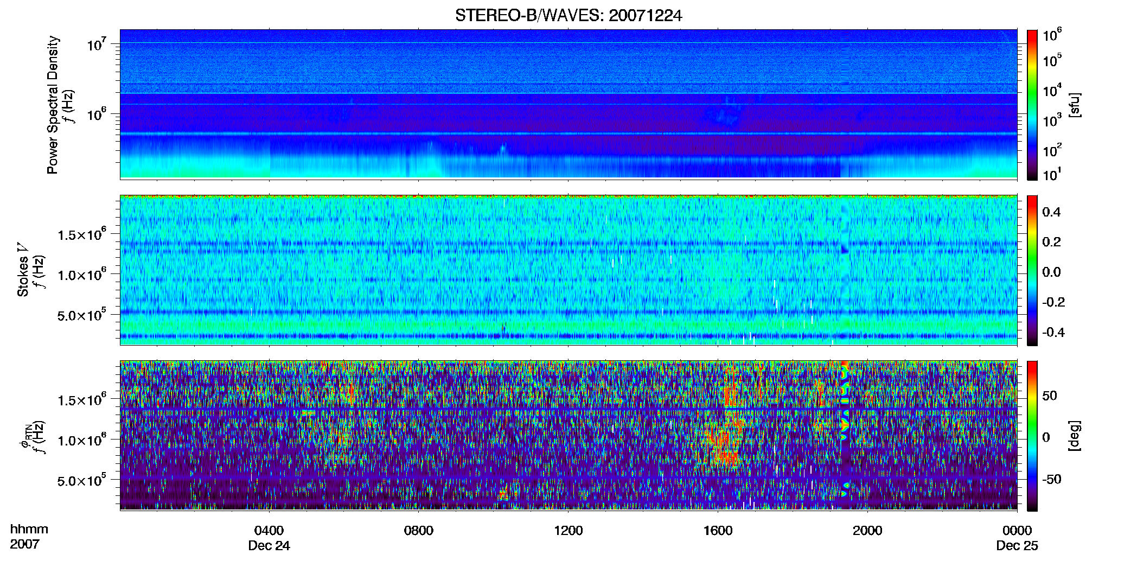Select the Dec 25 date label
The image size is (1137, 586).
coord(1017,546)
